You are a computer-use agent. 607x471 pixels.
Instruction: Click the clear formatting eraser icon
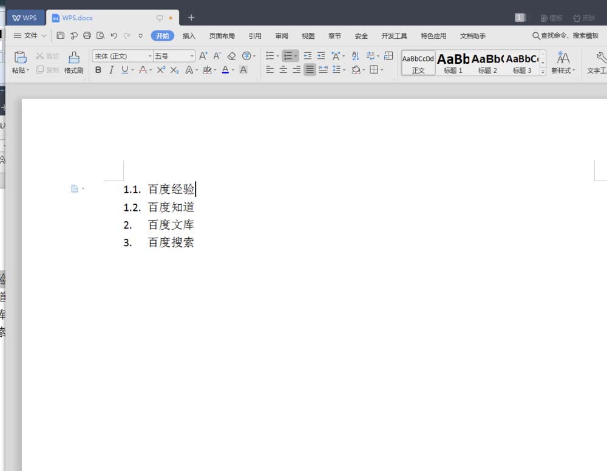tap(231, 56)
